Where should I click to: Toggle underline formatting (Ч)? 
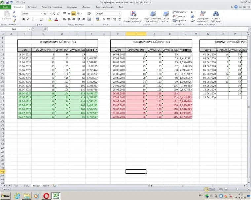click(33, 19)
